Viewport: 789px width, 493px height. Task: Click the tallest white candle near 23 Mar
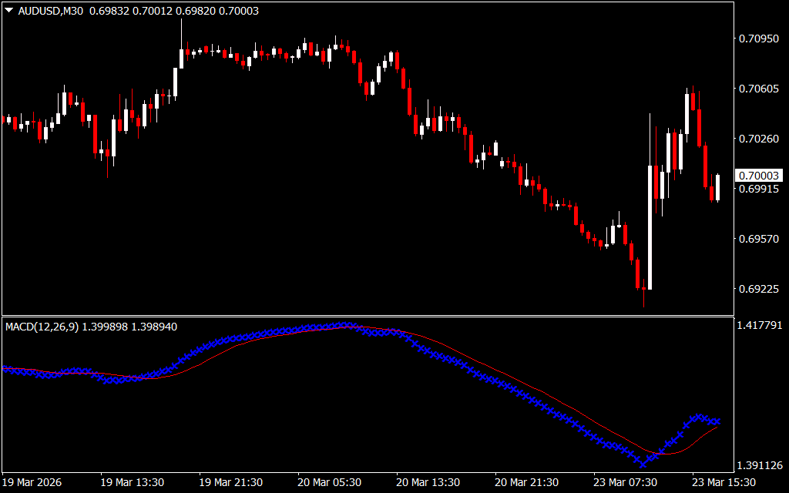[650, 227]
